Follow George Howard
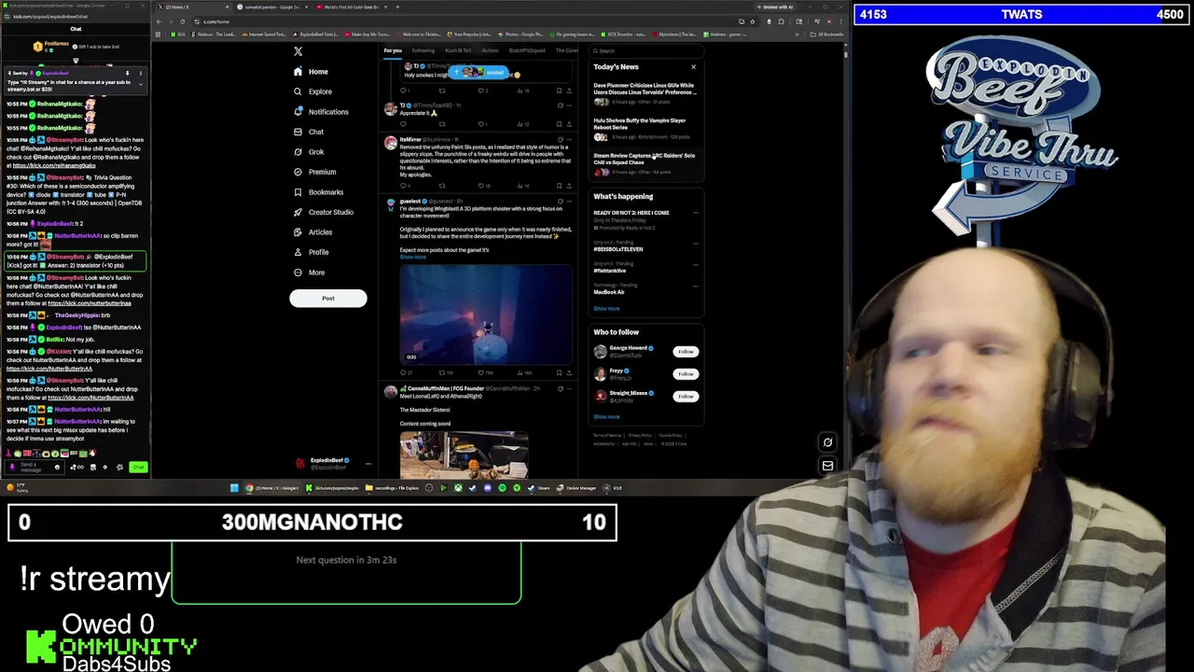Image resolution: width=1194 pixels, height=672 pixels. coord(686,352)
